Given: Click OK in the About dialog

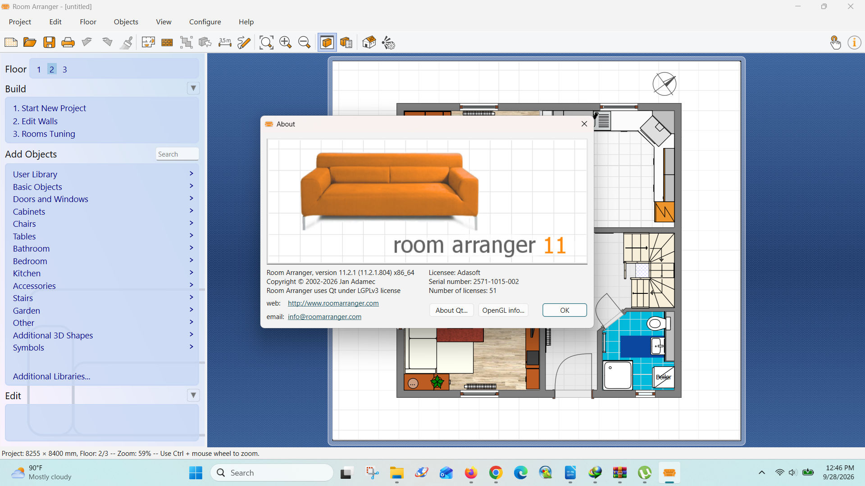Looking at the screenshot, I should (565, 310).
